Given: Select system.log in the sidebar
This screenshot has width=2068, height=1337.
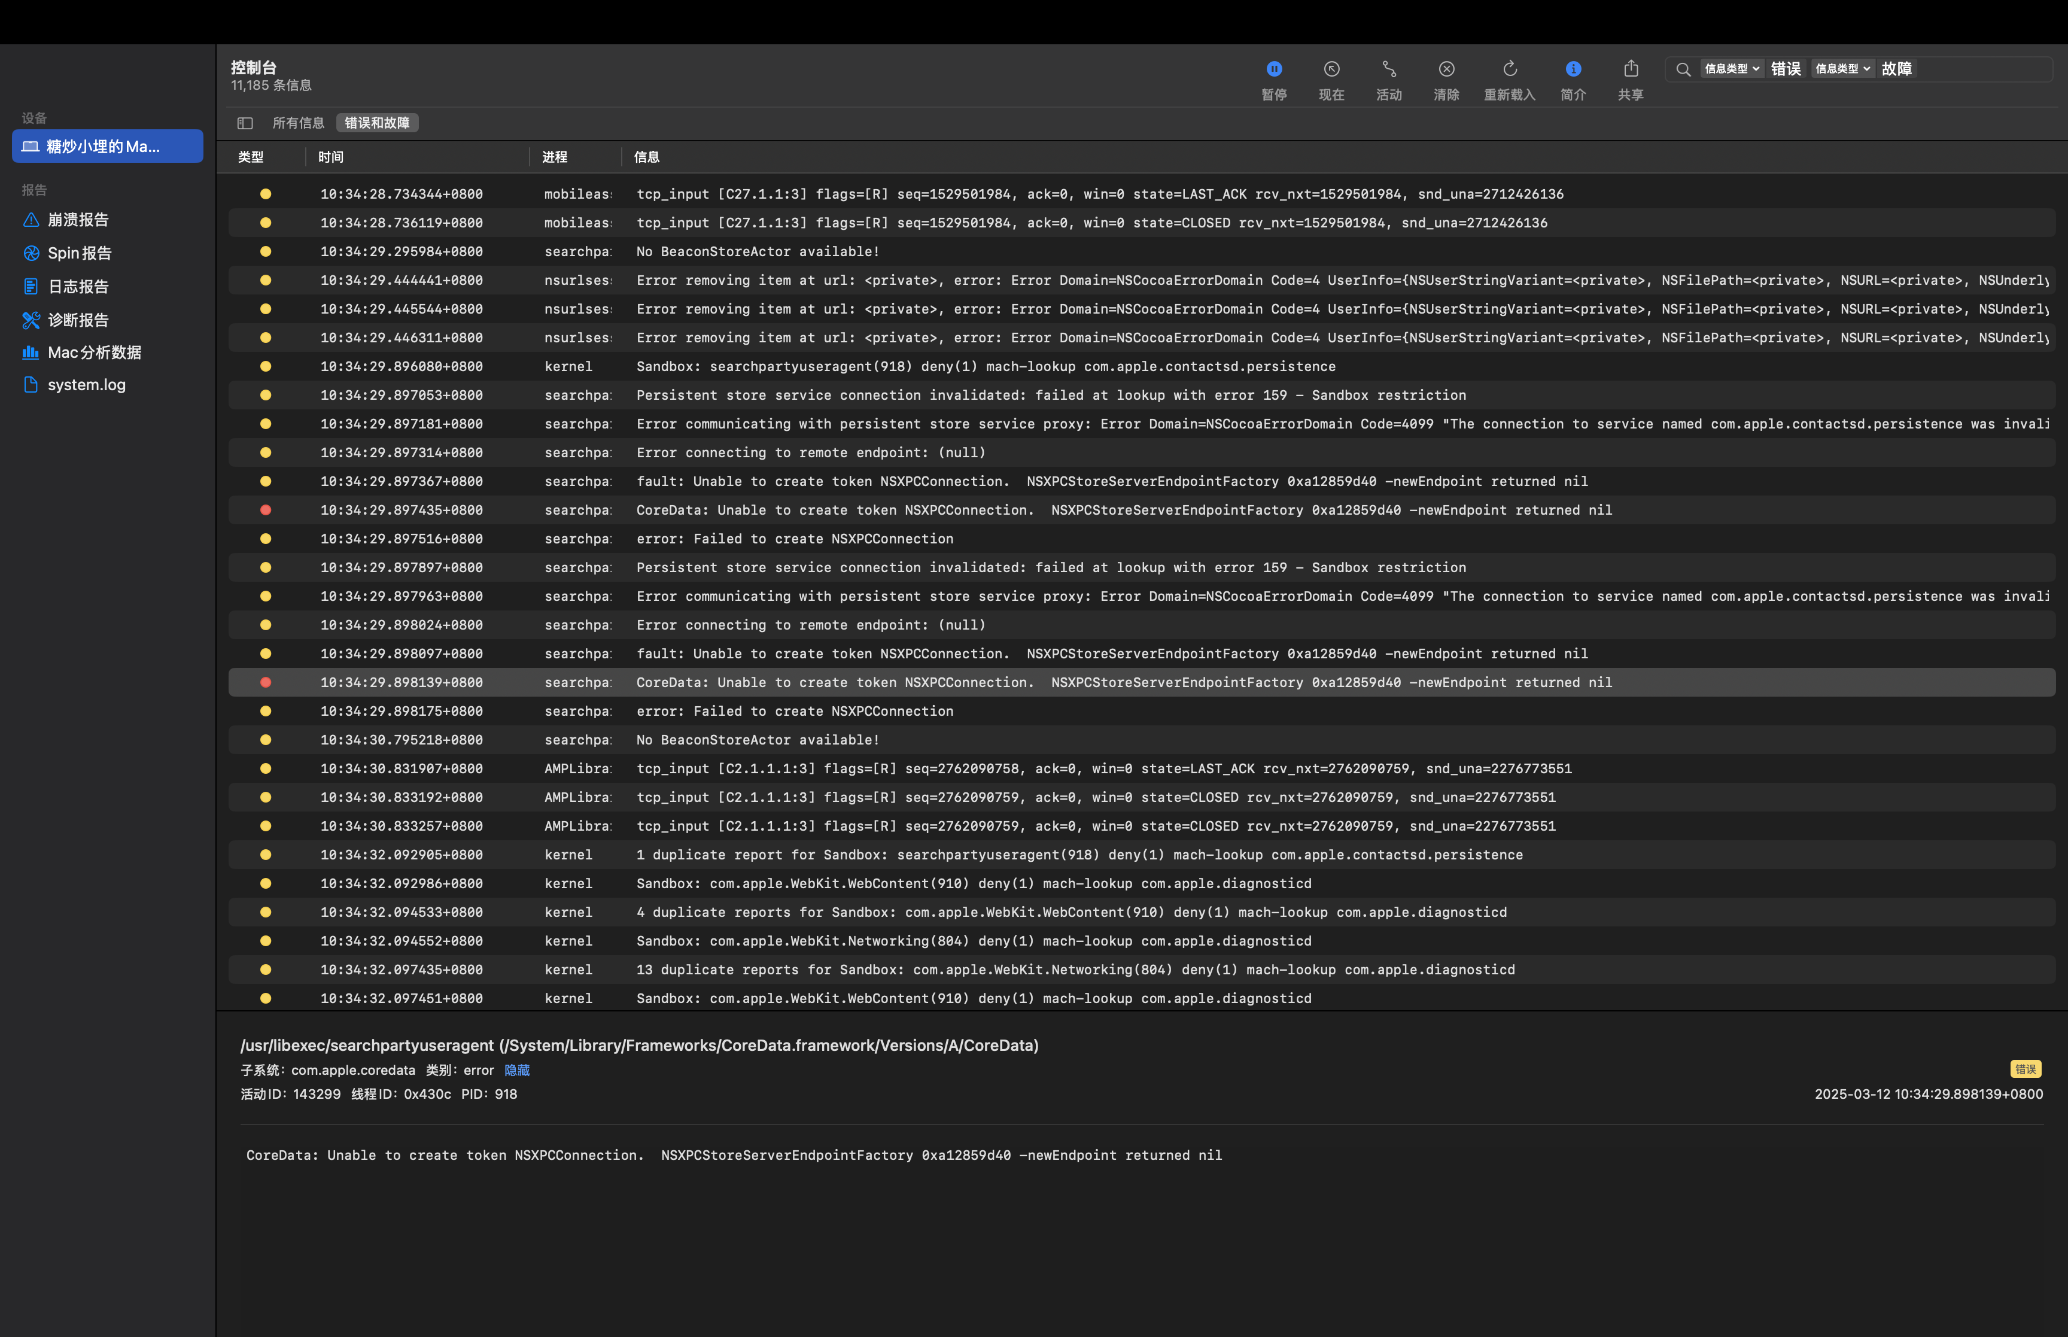Looking at the screenshot, I should [x=86, y=385].
